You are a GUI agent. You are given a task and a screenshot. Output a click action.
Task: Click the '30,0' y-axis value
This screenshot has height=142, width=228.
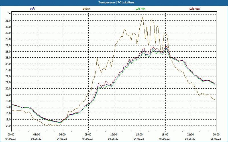8,27
